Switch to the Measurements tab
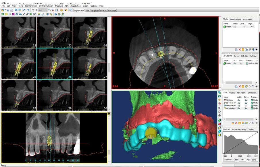 pyautogui.click(x=236, y=19)
